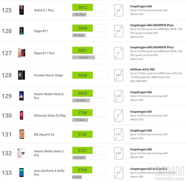This screenshot has width=186, height=182.
Task: Click the Nokia 6.1 Plus phone thumbnail
Action: 21,10
